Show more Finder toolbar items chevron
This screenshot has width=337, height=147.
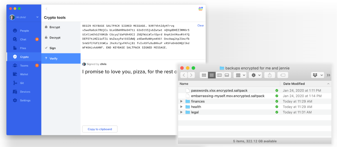[329, 75]
